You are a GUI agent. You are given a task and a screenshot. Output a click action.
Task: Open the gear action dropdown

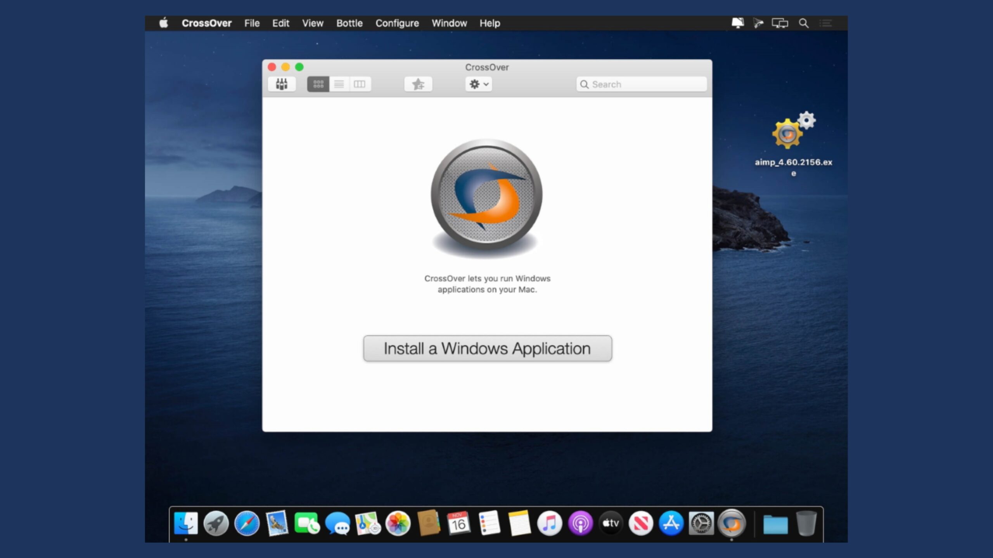479,84
